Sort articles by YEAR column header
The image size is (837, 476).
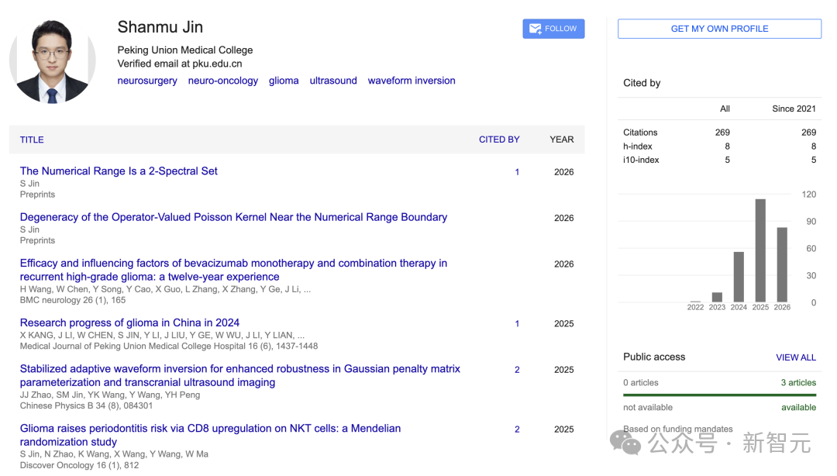pos(562,140)
